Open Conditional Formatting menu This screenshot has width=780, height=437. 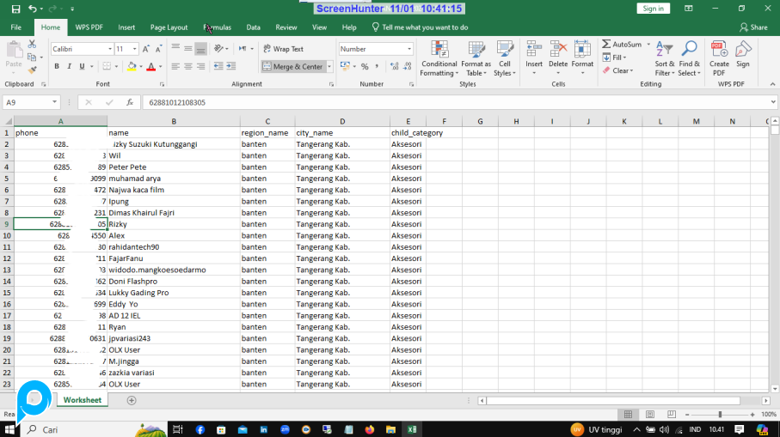click(x=439, y=57)
